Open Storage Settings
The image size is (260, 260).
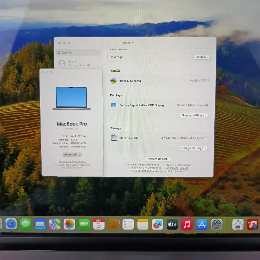[193, 148]
